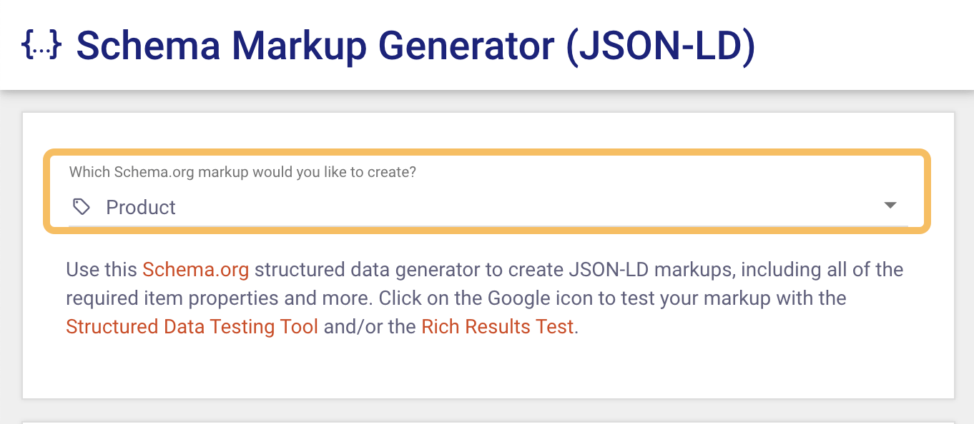Click the dropdown caret arrow on the right

tap(890, 205)
